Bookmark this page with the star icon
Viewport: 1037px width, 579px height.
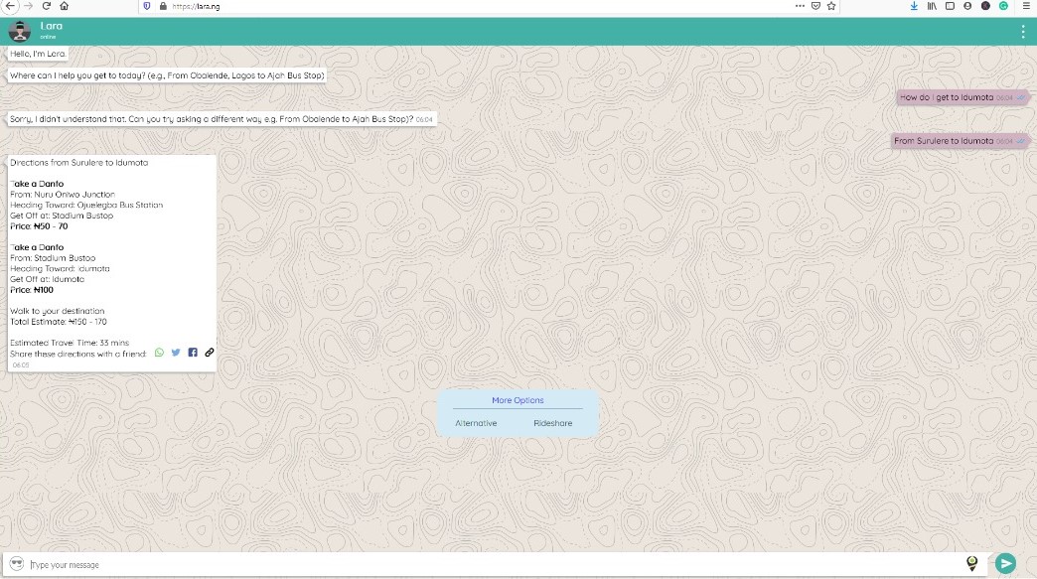pos(831,6)
